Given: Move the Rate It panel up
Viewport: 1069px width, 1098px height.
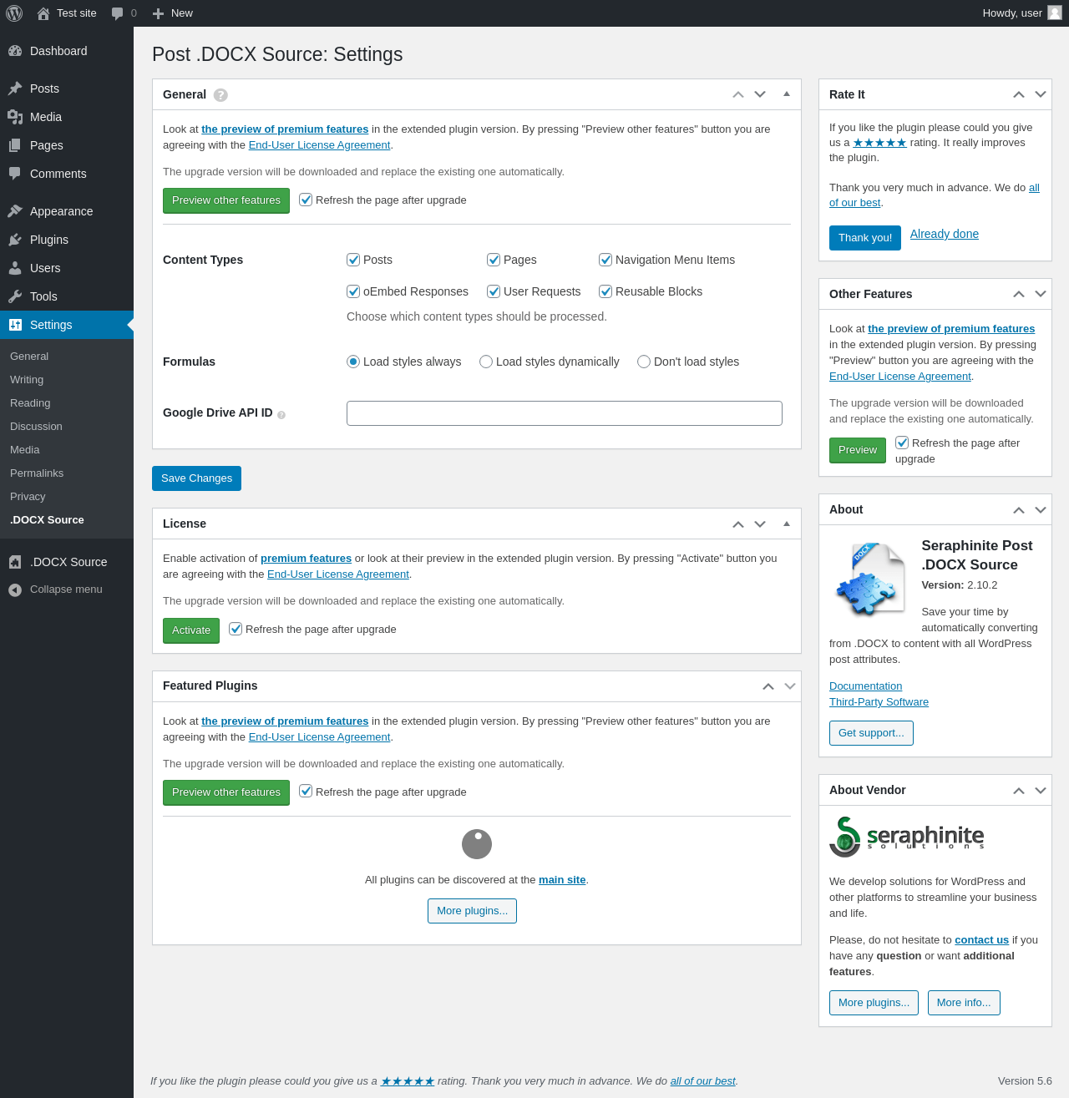Looking at the screenshot, I should coord(1019,94).
